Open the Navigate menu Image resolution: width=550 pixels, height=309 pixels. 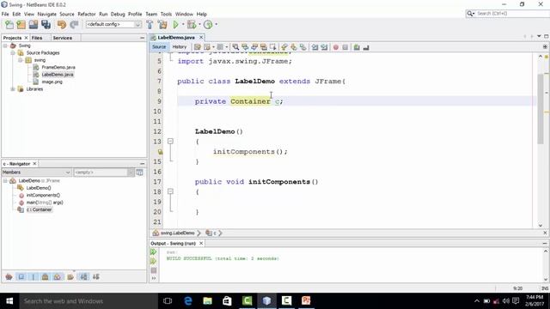click(47, 14)
